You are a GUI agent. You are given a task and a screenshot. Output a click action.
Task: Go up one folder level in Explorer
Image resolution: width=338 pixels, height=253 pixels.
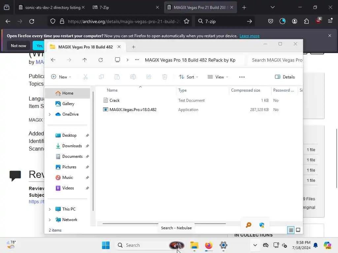point(85,60)
